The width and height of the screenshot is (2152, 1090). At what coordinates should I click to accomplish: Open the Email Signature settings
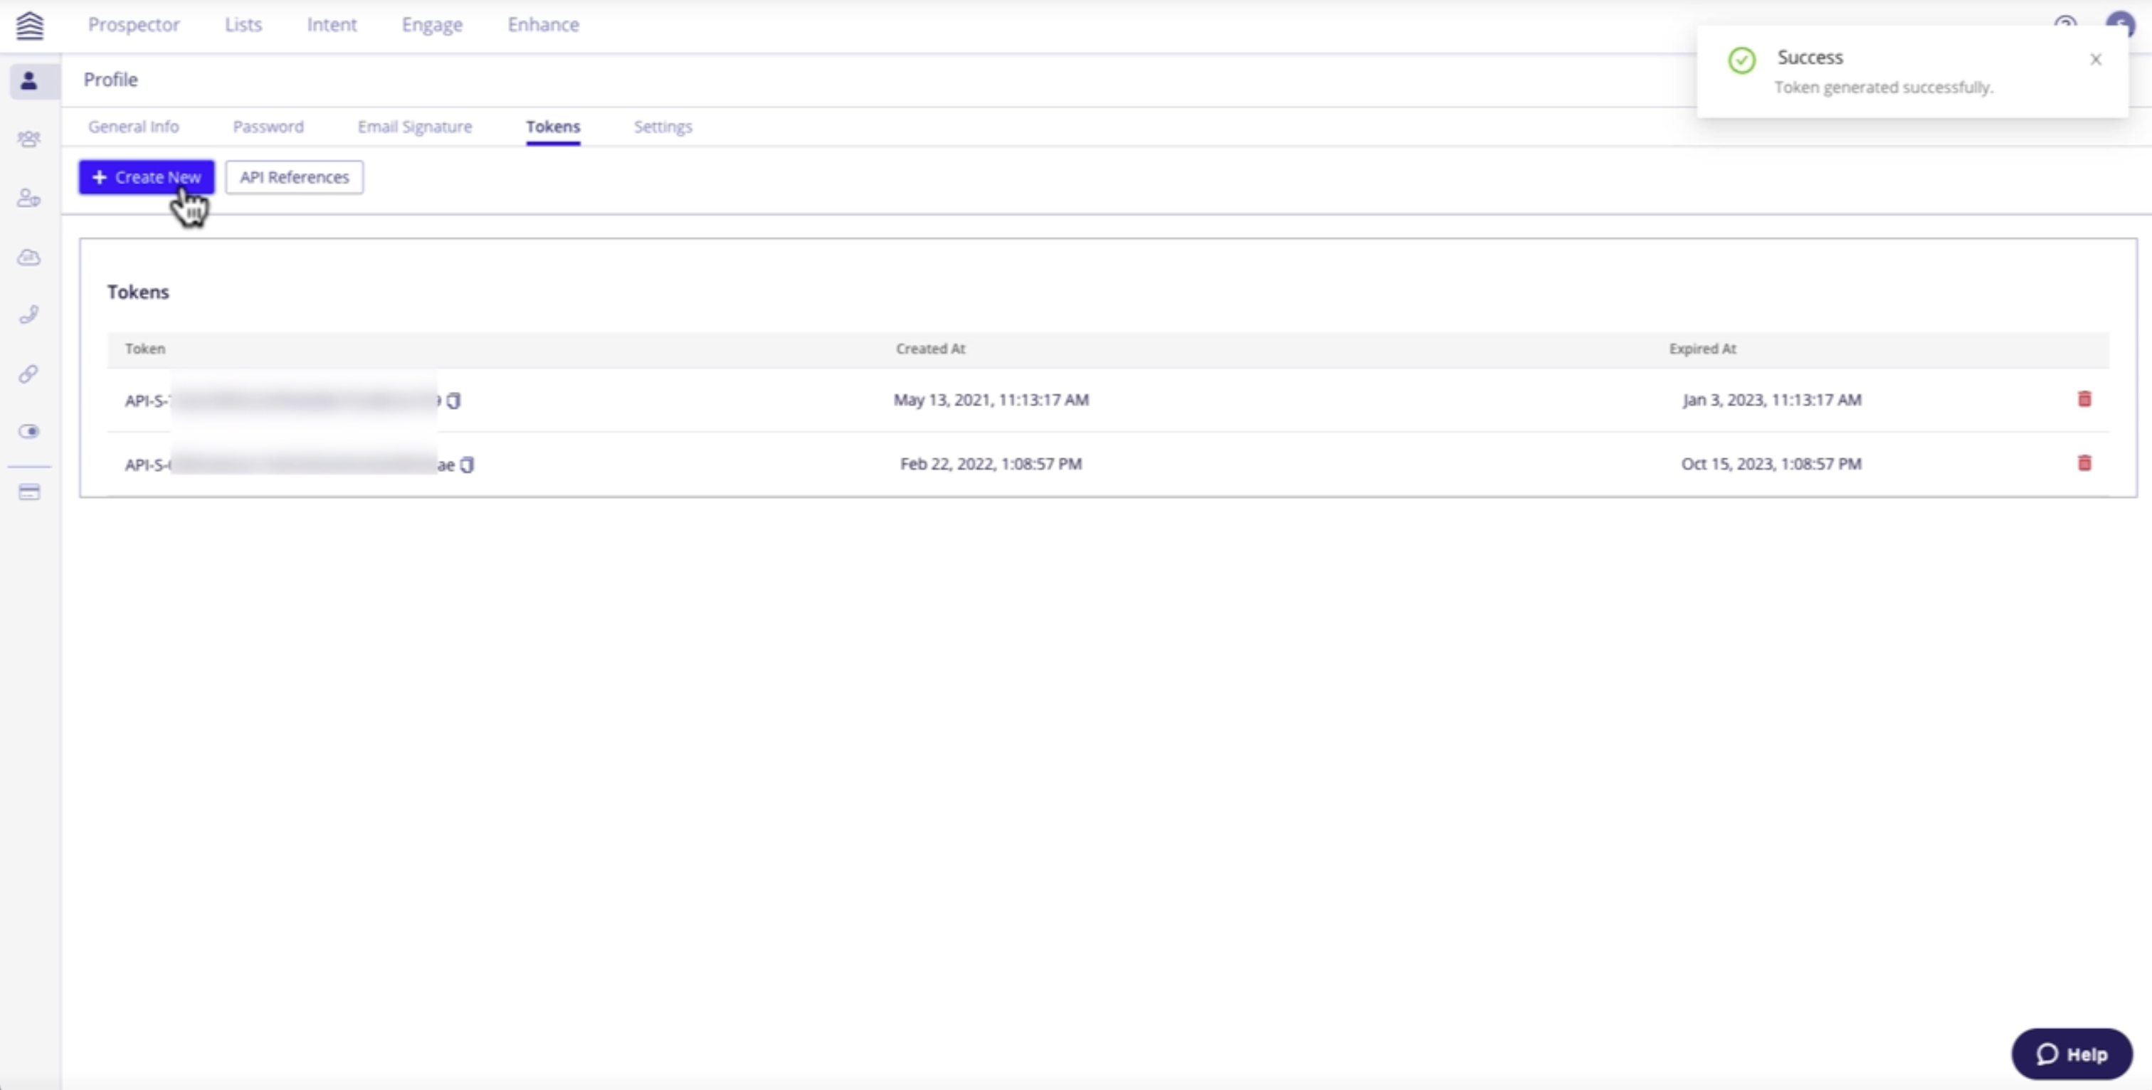(x=414, y=127)
